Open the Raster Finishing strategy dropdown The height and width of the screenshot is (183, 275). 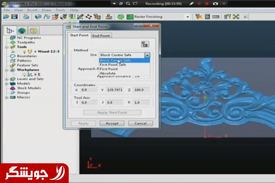(187, 17)
